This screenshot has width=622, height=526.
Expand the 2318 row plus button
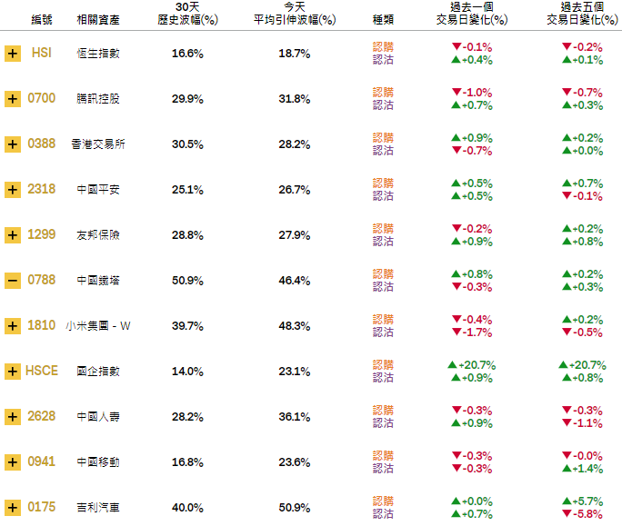pos(13,190)
